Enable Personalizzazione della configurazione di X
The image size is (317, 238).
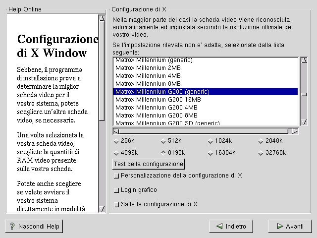116,176
